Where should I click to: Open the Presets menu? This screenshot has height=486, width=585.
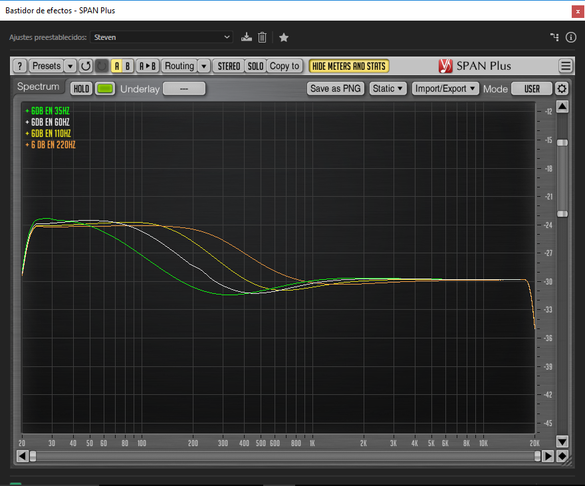(47, 66)
